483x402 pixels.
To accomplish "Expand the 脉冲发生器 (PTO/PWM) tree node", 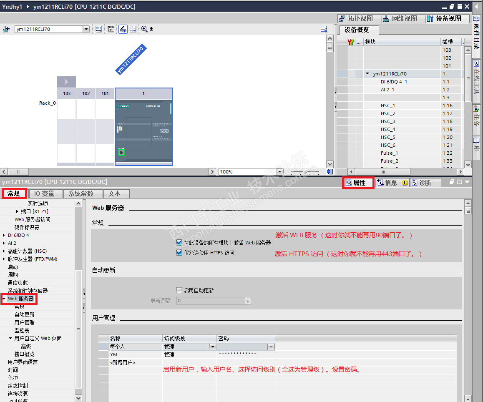I will (4, 259).
